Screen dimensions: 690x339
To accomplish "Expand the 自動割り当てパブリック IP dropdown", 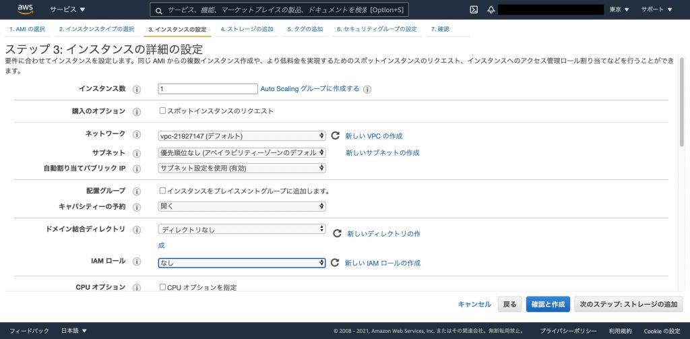I will [x=242, y=168].
